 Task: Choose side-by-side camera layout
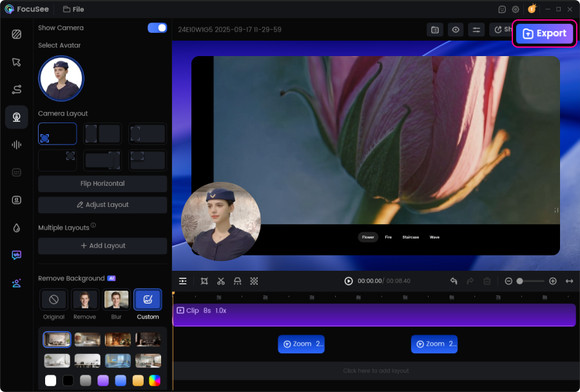102,133
